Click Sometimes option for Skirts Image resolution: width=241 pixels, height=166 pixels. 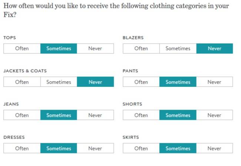tap(178, 149)
